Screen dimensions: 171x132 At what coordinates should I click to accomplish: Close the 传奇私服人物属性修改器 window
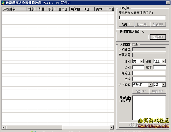pyautogui.click(x=168, y=3)
